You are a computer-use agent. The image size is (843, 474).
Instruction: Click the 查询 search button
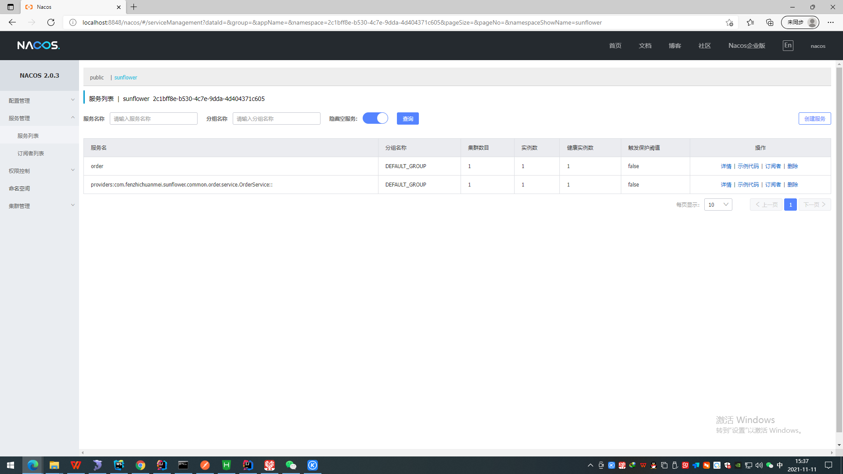click(407, 118)
